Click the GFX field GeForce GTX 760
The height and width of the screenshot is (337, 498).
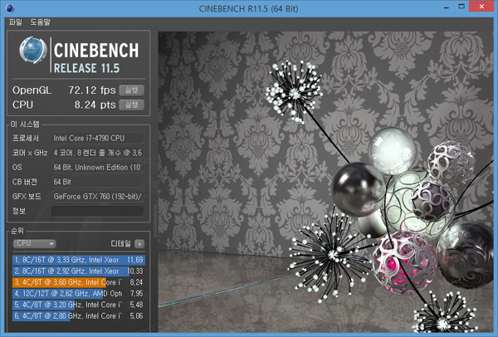coord(97,197)
